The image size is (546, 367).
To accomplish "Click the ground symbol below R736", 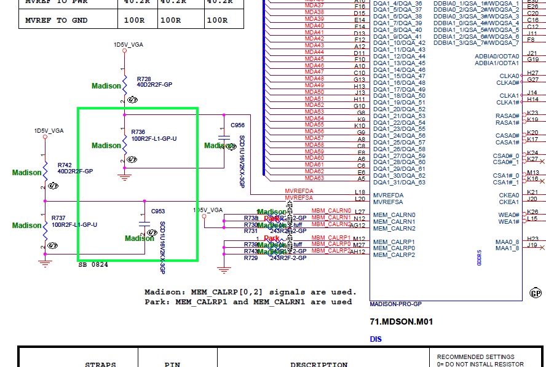I will [x=125, y=177].
